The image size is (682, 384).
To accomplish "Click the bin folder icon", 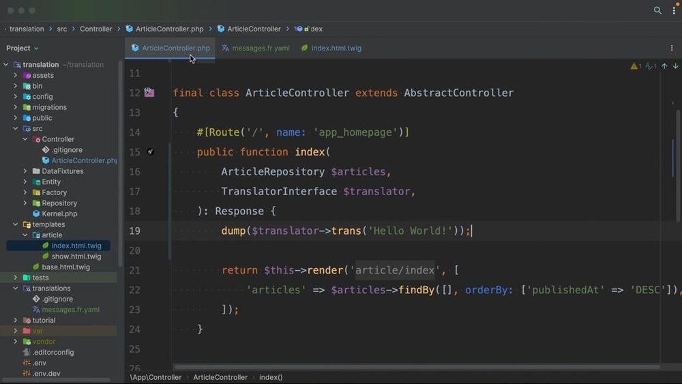I will point(27,86).
